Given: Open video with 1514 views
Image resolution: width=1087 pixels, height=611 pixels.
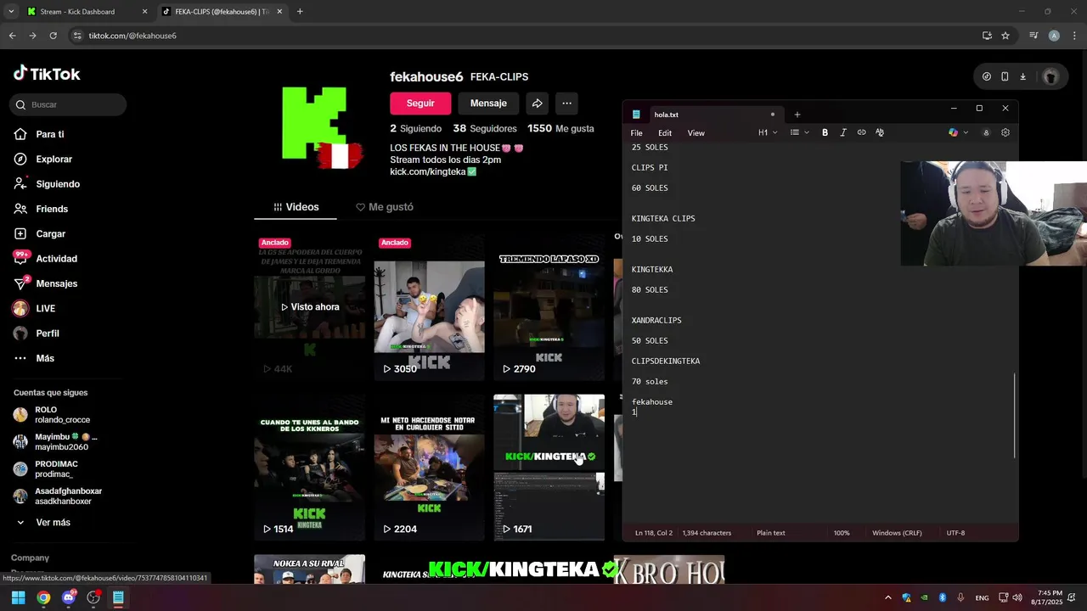Looking at the screenshot, I should [x=309, y=468].
